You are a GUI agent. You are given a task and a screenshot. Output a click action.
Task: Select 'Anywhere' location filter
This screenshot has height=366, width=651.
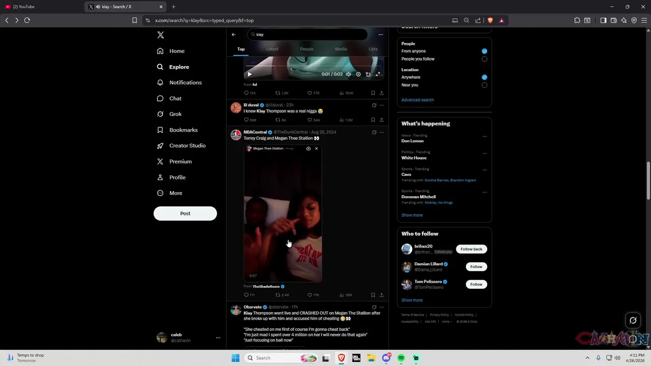[484, 77]
